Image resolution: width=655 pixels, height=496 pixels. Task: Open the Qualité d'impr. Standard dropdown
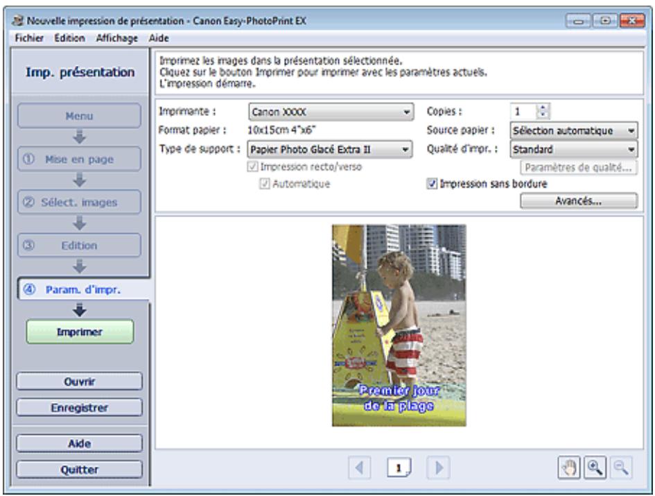click(x=574, y=149)
